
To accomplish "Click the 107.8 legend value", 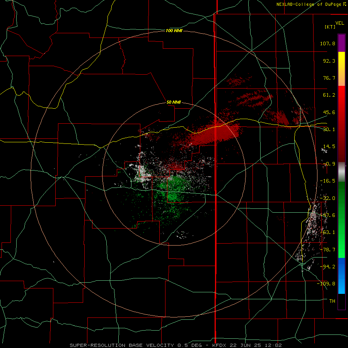I will coord(328,43).
